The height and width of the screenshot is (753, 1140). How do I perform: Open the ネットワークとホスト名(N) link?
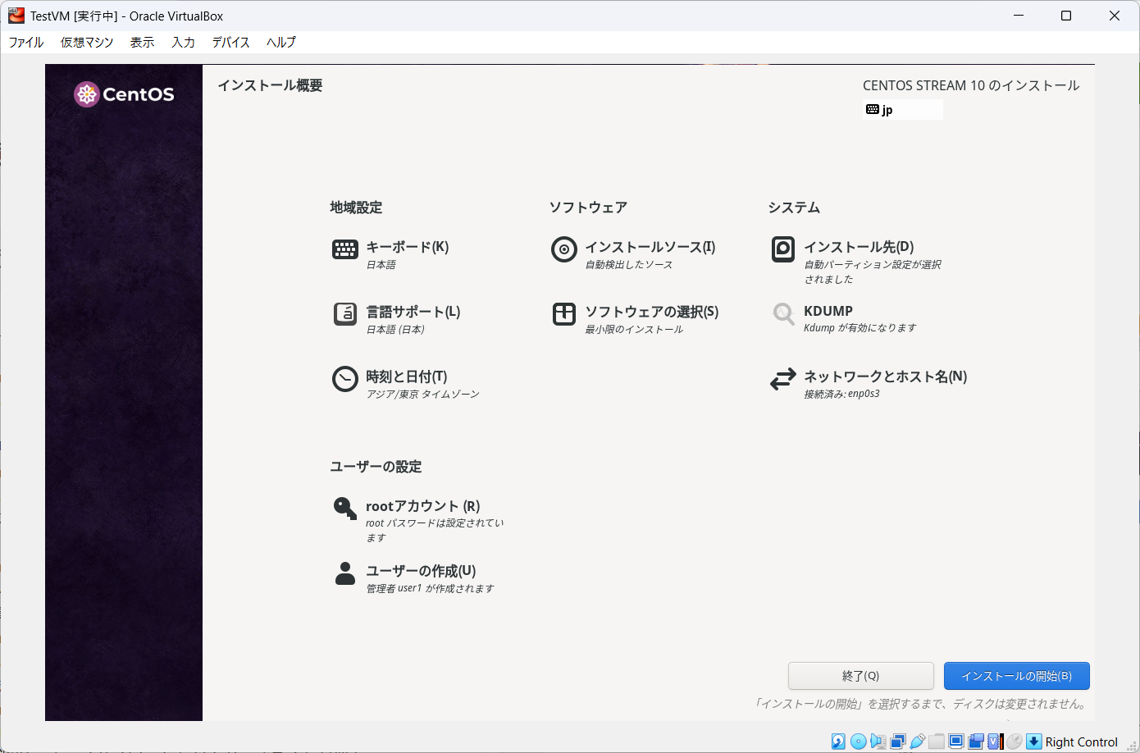(886, 376)
